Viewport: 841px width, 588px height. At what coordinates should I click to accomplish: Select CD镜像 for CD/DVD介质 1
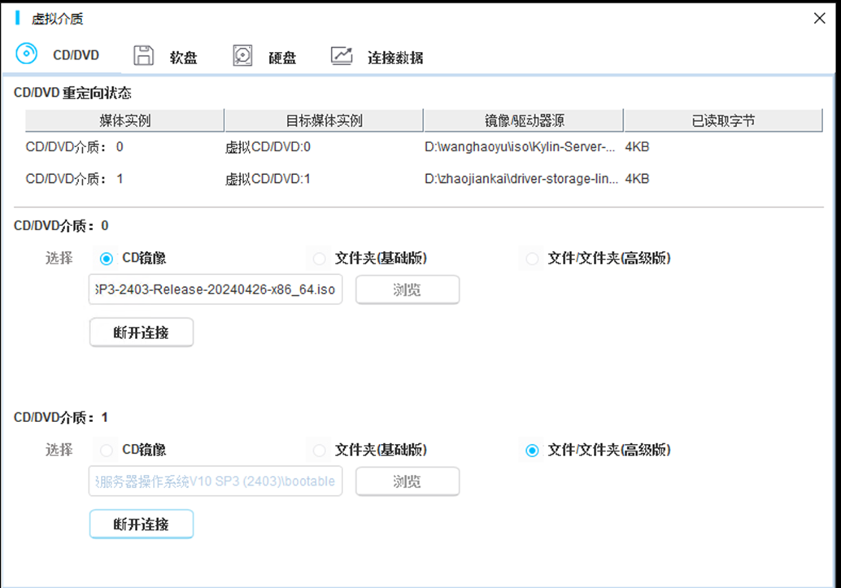click(x=107, y=450)
